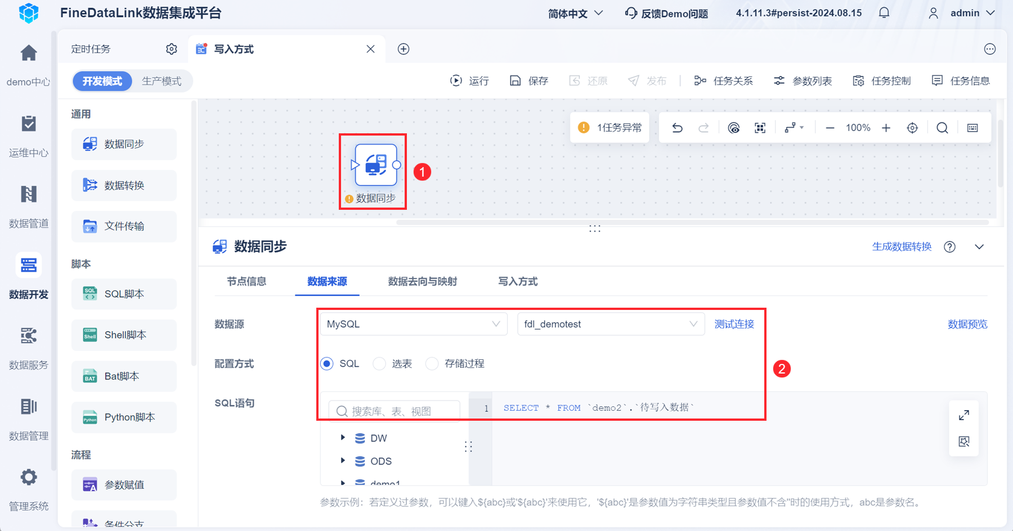Open the 定时任务 tab
Image resolution: width=1013 pixels, height=531 pixels.
91,49
